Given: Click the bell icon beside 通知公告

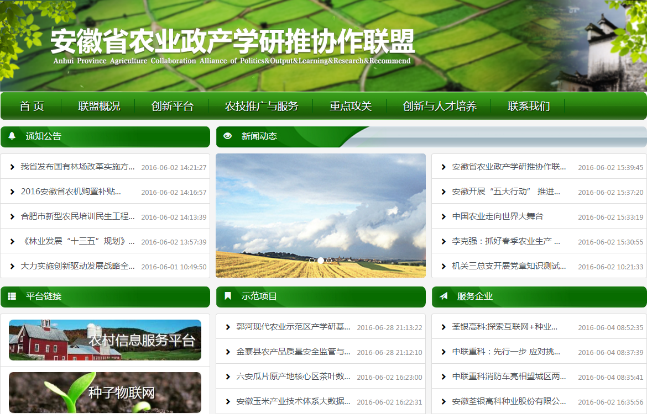Looking at the screenshot, I should [12, 136].
